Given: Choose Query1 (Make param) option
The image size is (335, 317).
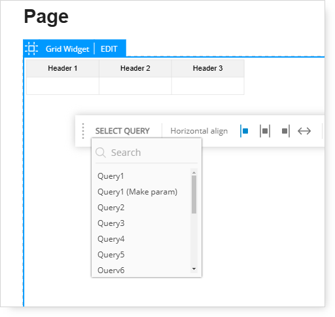Looking at the screenshot, I should coord(137,192).
